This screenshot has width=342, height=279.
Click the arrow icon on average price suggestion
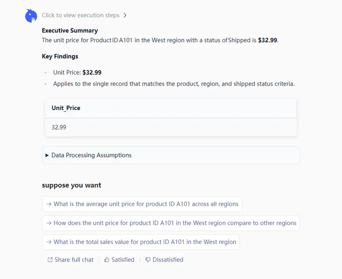(x=49, y=204)
